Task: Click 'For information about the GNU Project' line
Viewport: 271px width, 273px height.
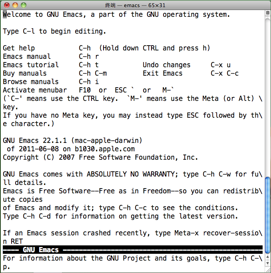Action: 133,258
